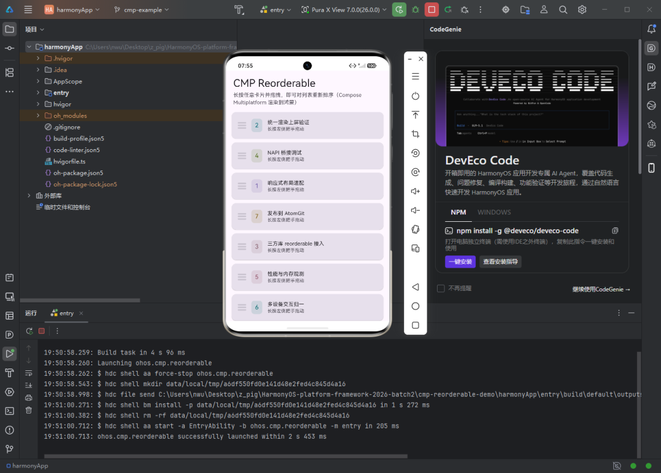Click the build hammer icon in toolbar
The height and width of the screenshot is (473, 661).
[x=239, y=9]
